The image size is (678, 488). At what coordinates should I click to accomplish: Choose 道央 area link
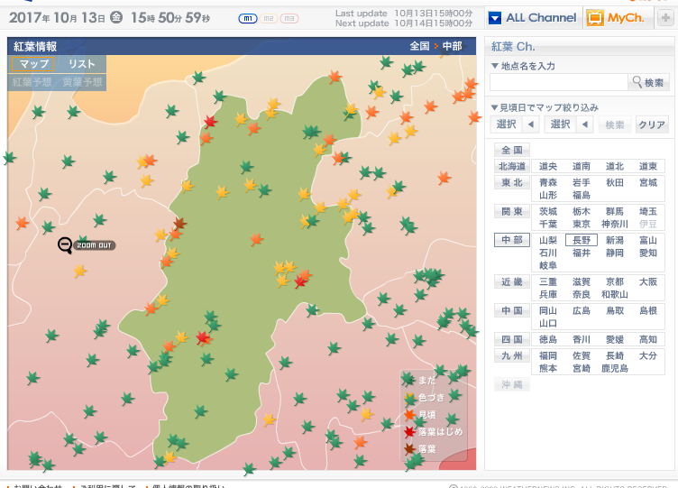coord(548,166)
